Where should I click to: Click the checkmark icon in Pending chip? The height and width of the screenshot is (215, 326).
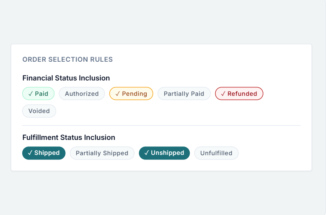pos(117,94)
